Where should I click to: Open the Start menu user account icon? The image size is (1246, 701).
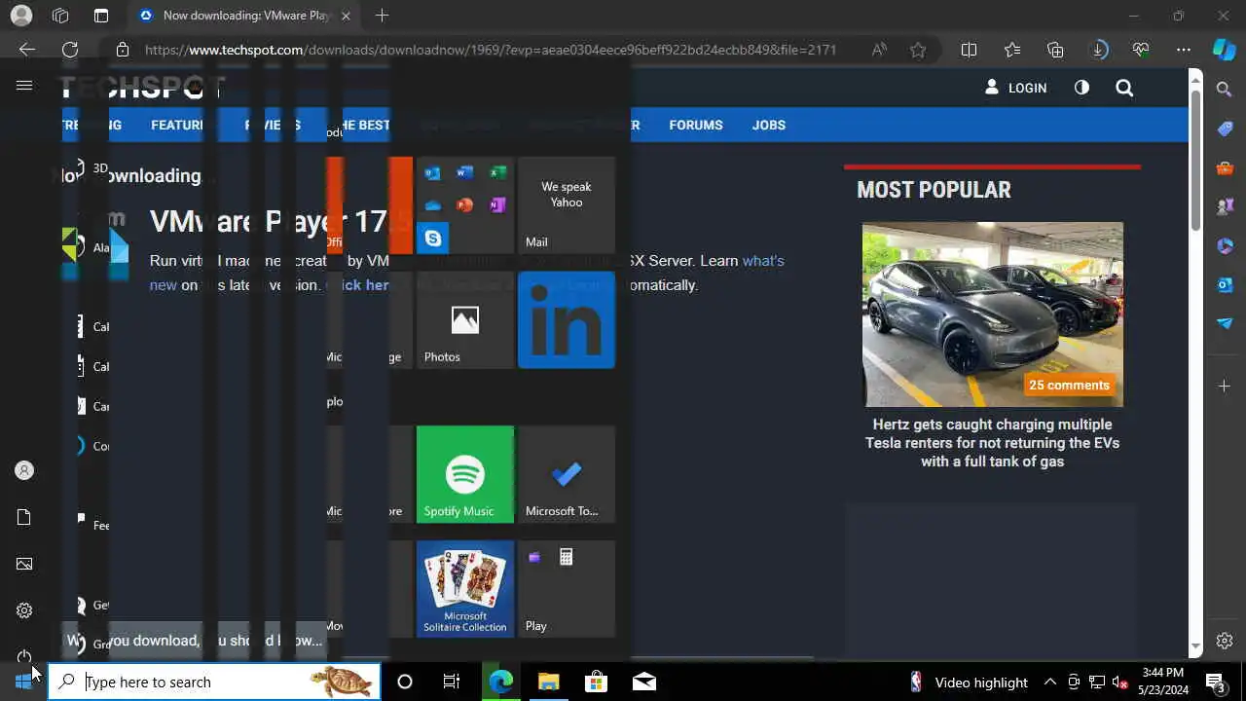click(x=24, y=470)
